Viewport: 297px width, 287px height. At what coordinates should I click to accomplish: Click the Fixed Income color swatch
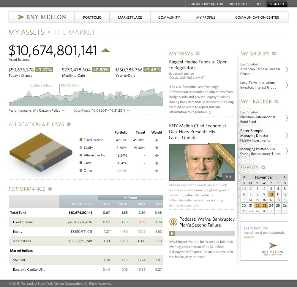(81, 140)
